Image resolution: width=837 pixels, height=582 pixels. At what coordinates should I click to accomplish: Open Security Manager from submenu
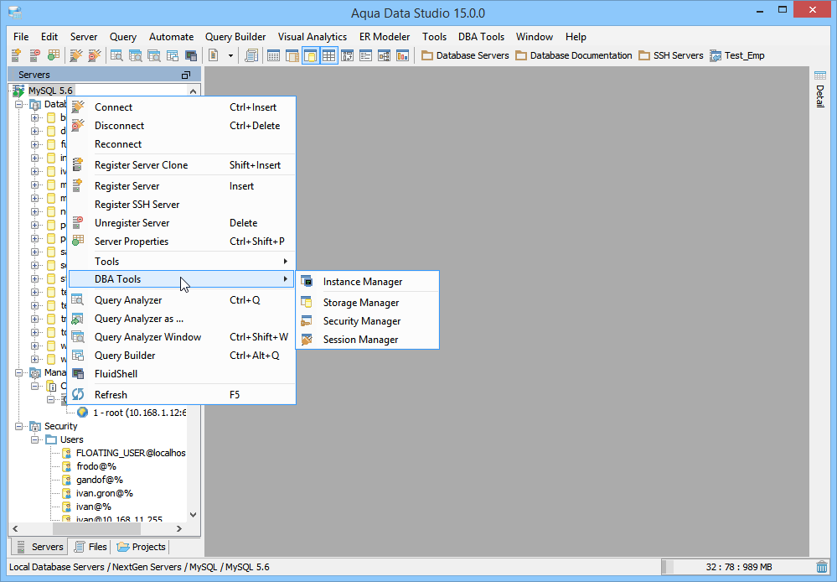pos(367,320)
